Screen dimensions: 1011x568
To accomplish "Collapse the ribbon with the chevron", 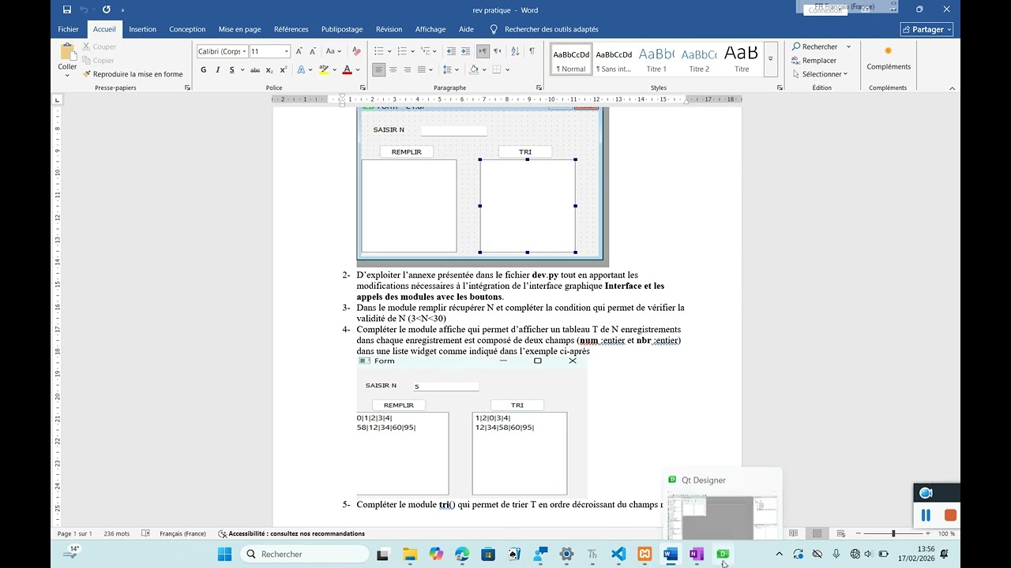I will 953,88.
